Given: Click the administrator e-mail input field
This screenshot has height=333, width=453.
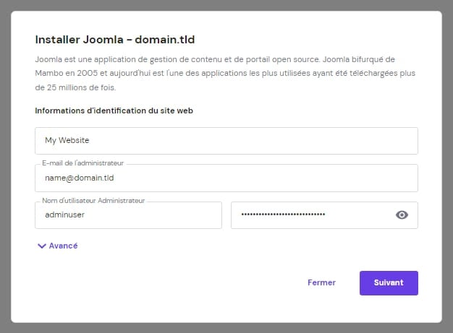Looking at the screenshot, I should click(x=226, y=178).
